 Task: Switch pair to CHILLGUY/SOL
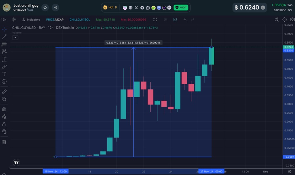[80, 19]
